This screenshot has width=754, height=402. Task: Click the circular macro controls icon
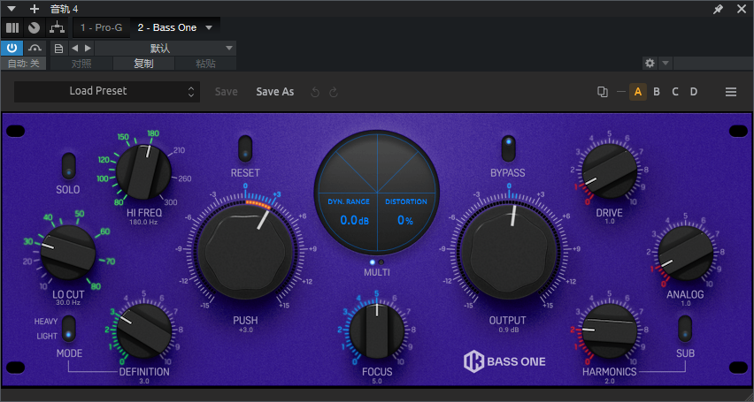(34, 28)
